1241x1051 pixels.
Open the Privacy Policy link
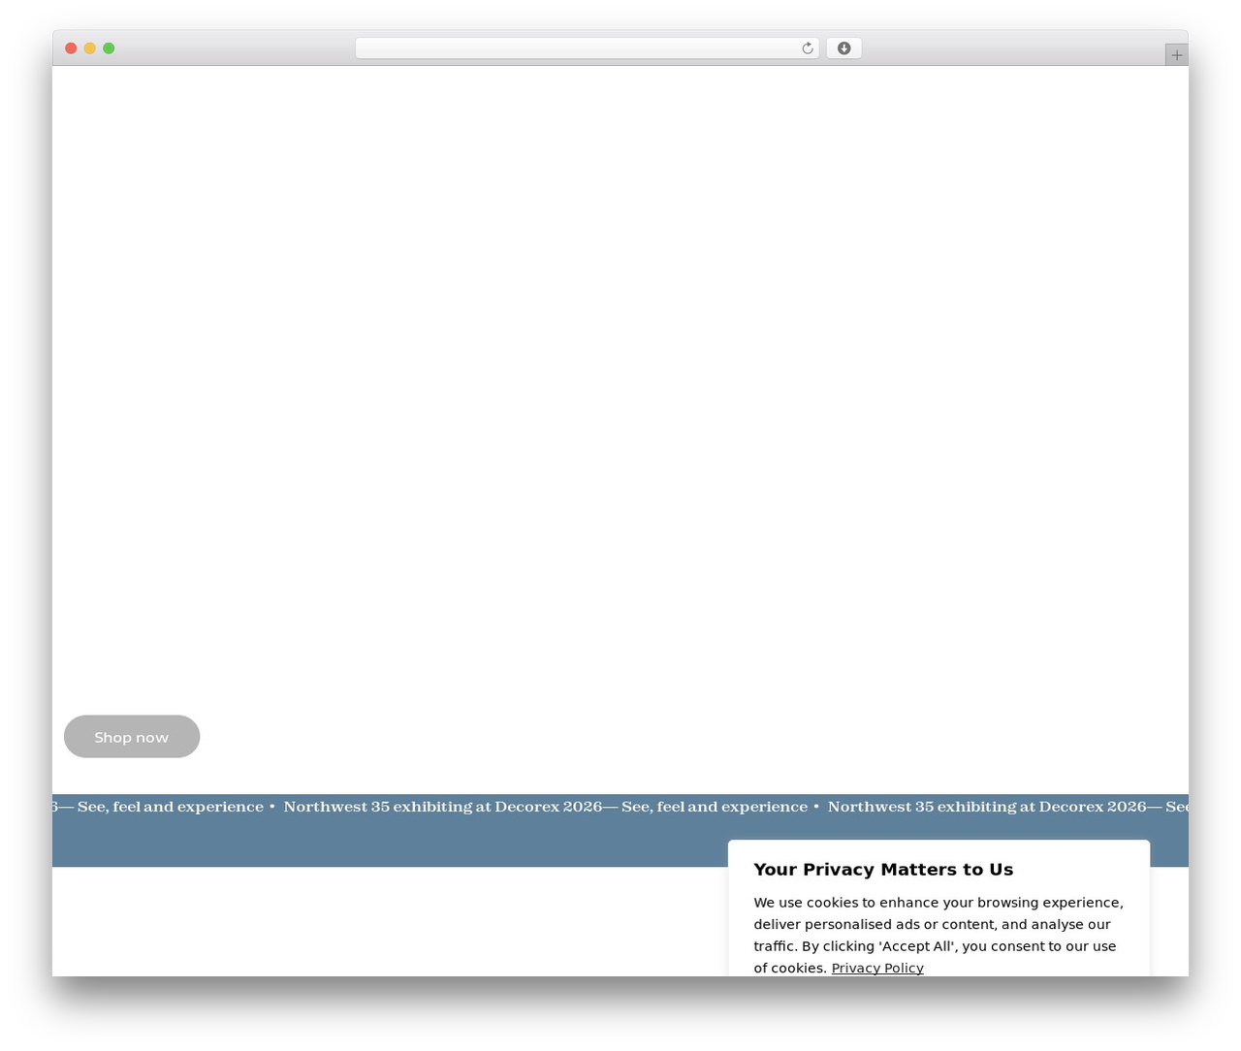[877, 968]
